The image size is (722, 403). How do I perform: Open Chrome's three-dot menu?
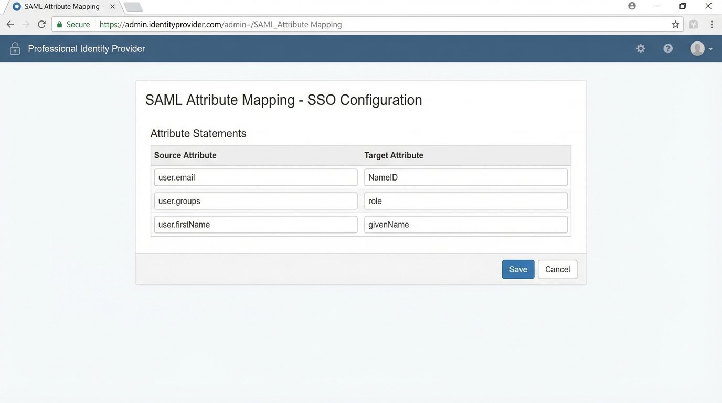tap(712, 24)
